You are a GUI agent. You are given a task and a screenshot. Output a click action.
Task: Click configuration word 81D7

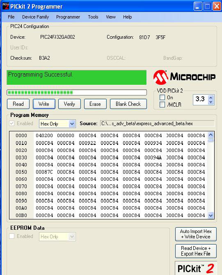[144, 37]
